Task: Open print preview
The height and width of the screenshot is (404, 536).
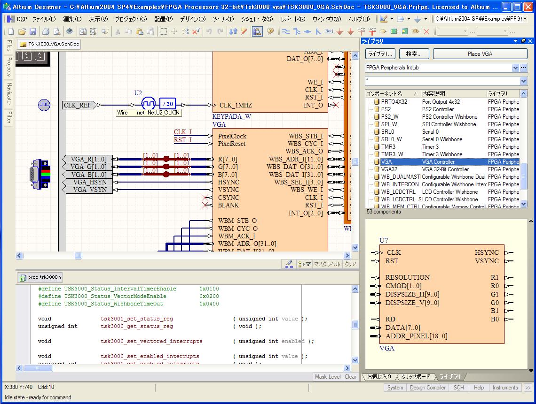Action: click(57, 32)
